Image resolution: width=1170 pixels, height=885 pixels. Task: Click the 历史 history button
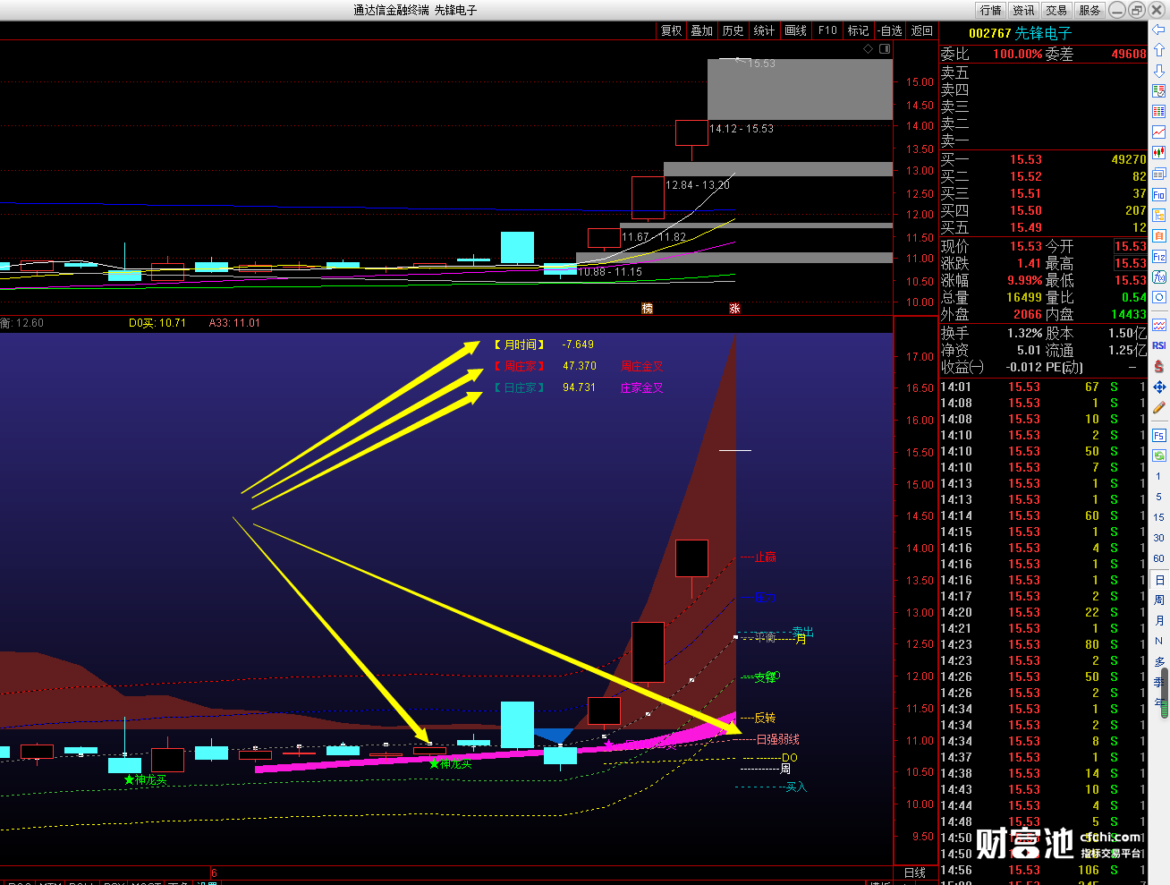click(x=733, y=30)
